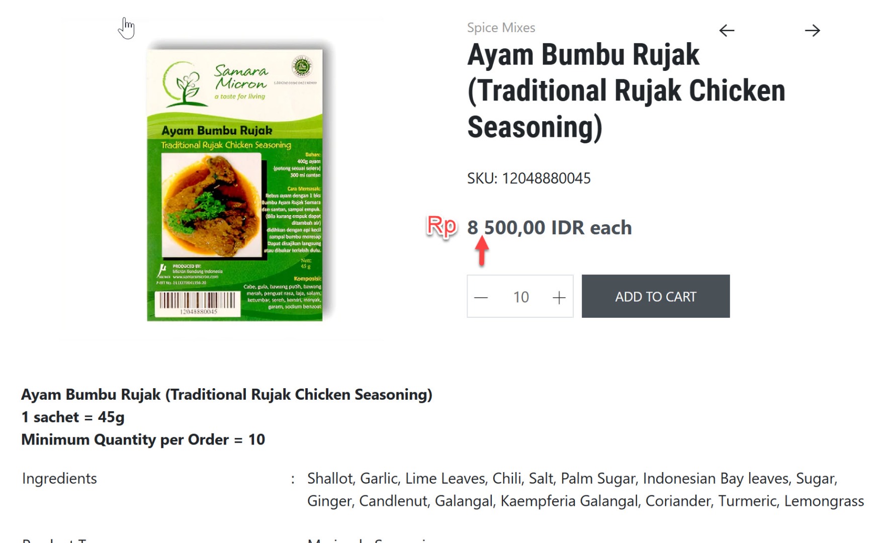
Task: Click the SKU 12048880045 text
Action: [x=529, y=178]
